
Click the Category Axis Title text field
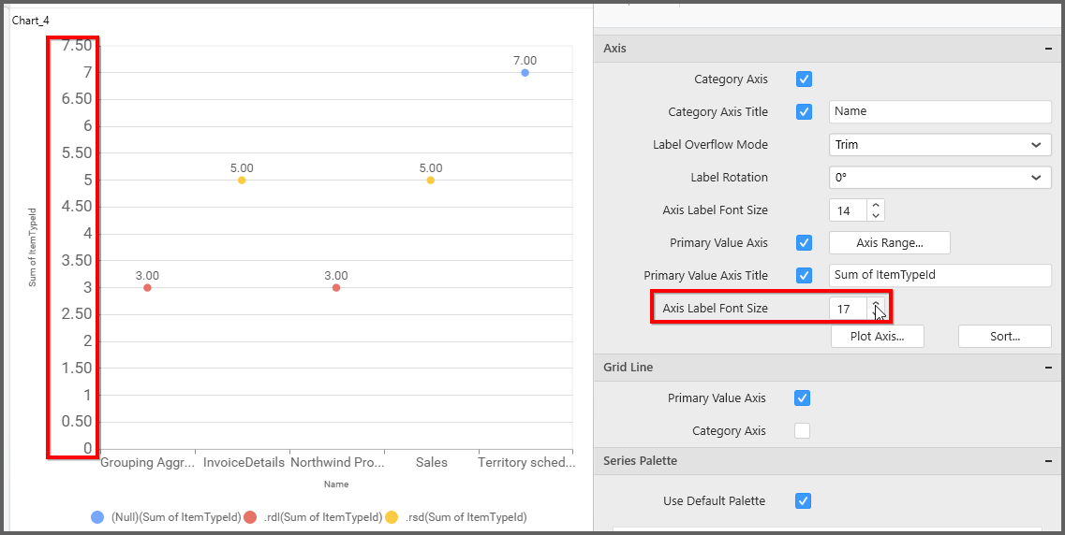point(939,111)
